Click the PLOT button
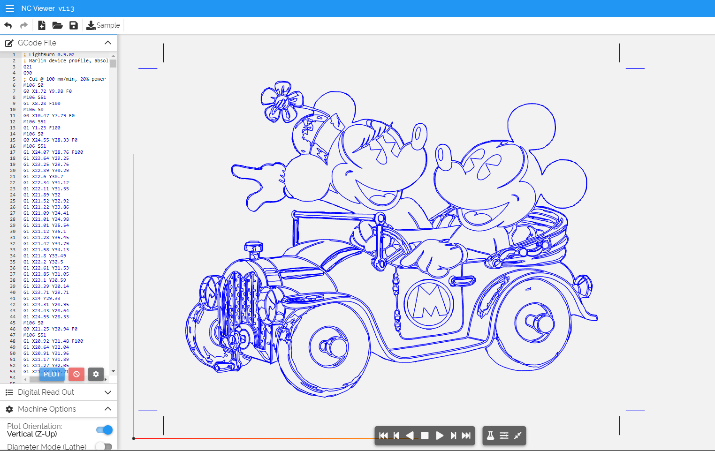715x451 pixels. (52, 374)
